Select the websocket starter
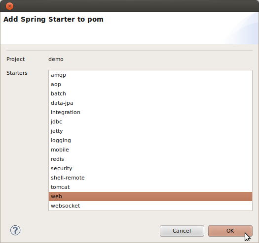Screen dimensions: 259x243 click(150, 206)
